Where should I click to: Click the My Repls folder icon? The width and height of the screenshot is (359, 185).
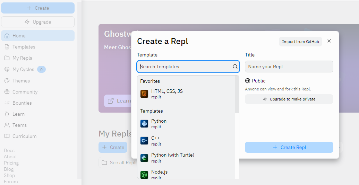pos(7,58)
